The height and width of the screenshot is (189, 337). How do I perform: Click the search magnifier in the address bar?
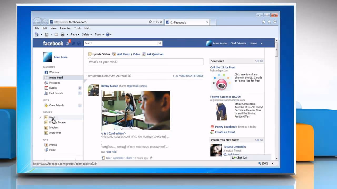[150, 22]
